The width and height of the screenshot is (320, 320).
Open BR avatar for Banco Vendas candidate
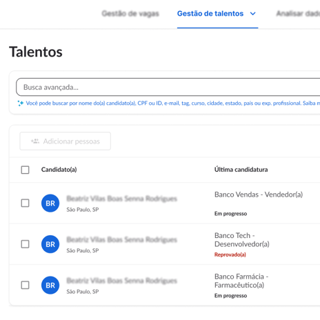50,203
